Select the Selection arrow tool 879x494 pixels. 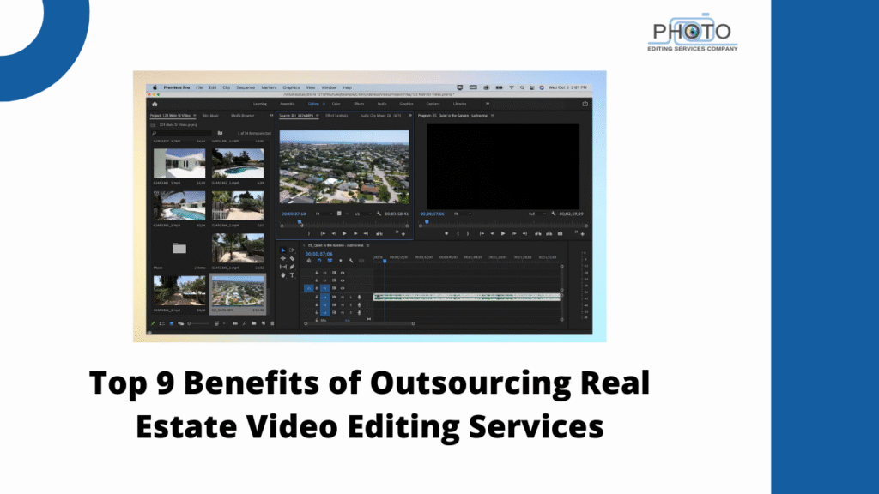282,250
